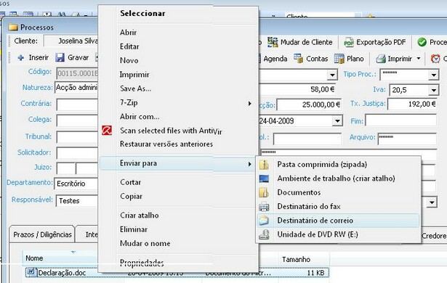This screenshot has width=447, height=283.
Task: Expand the 7-Zip submenu arrow
Action: point(250,103)
